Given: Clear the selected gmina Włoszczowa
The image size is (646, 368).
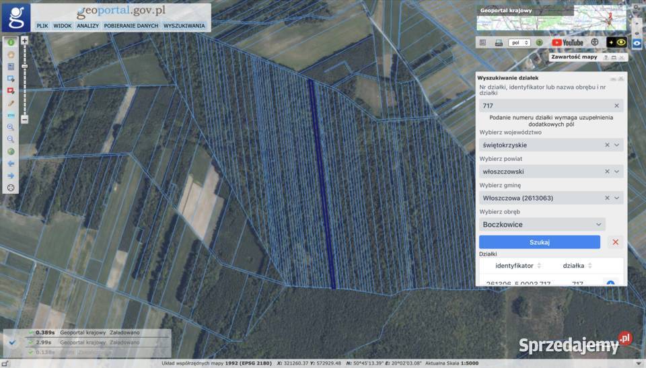Looking at the screenshot, I should (607, 198).
